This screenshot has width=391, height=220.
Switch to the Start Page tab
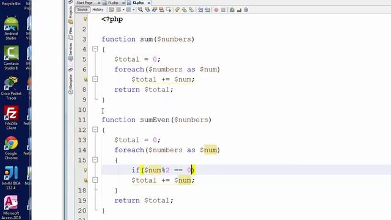84,2
